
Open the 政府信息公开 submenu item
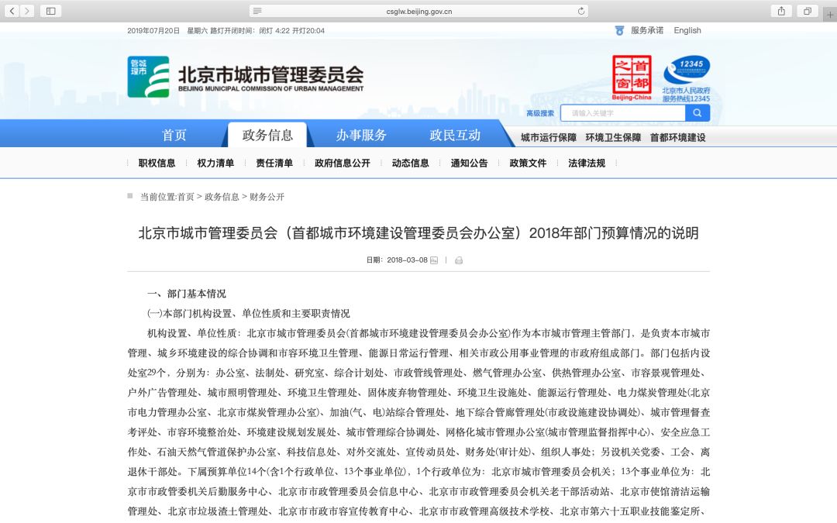coord(343,163)
